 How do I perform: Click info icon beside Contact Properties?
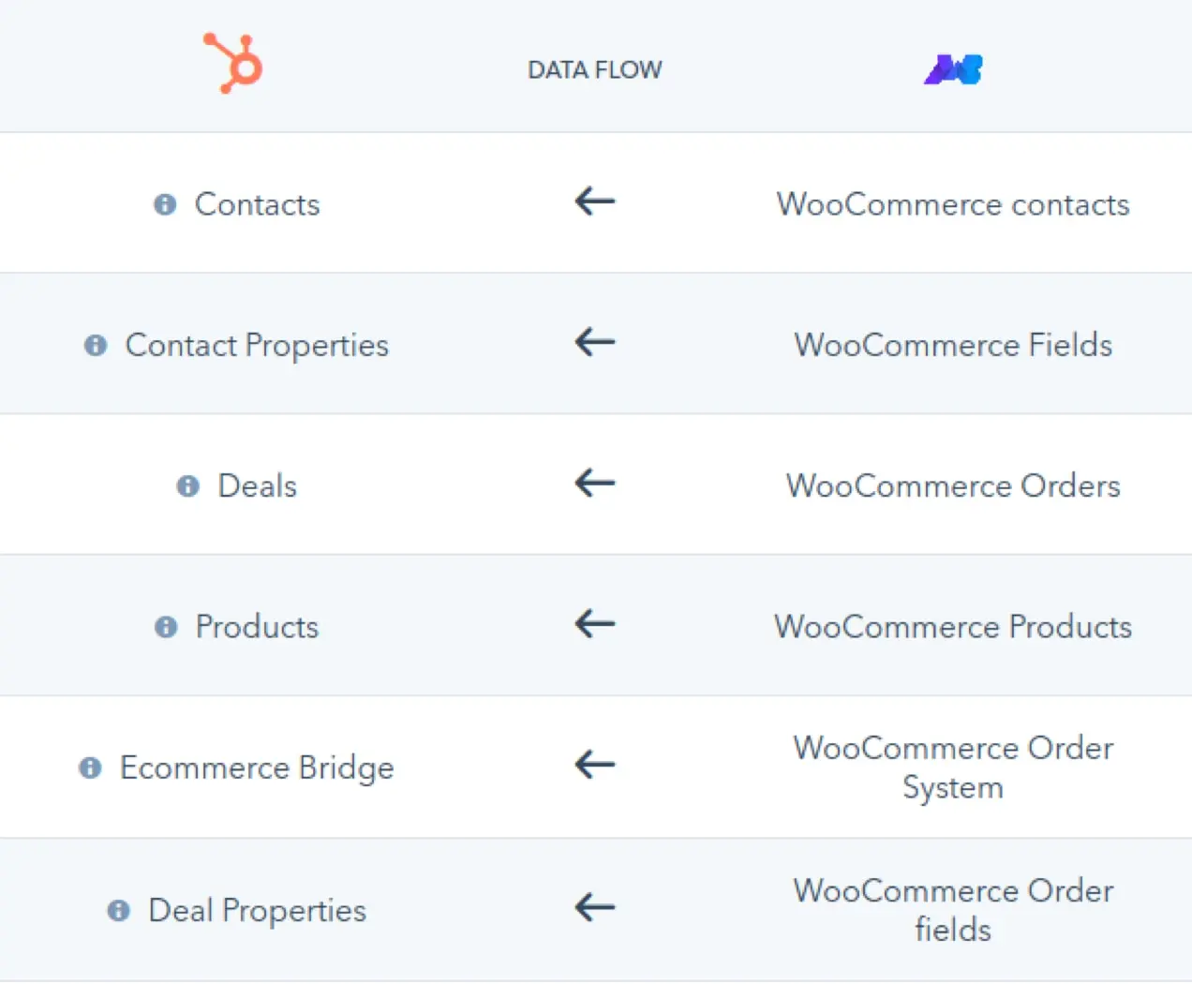point(96,345)
